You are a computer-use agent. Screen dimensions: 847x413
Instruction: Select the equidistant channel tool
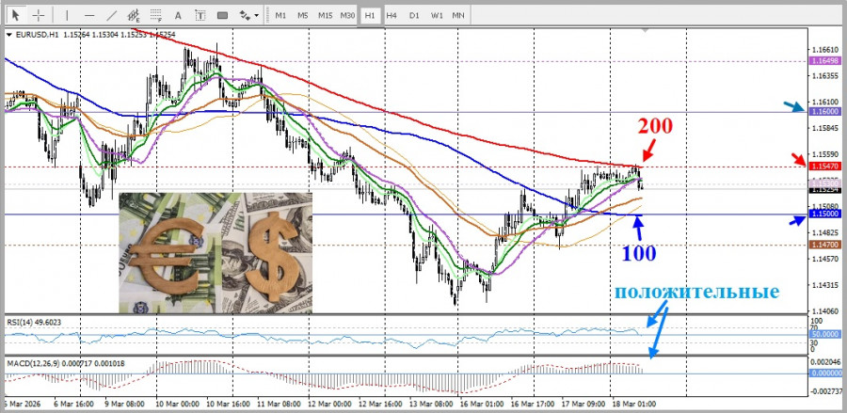coord(135,15)
